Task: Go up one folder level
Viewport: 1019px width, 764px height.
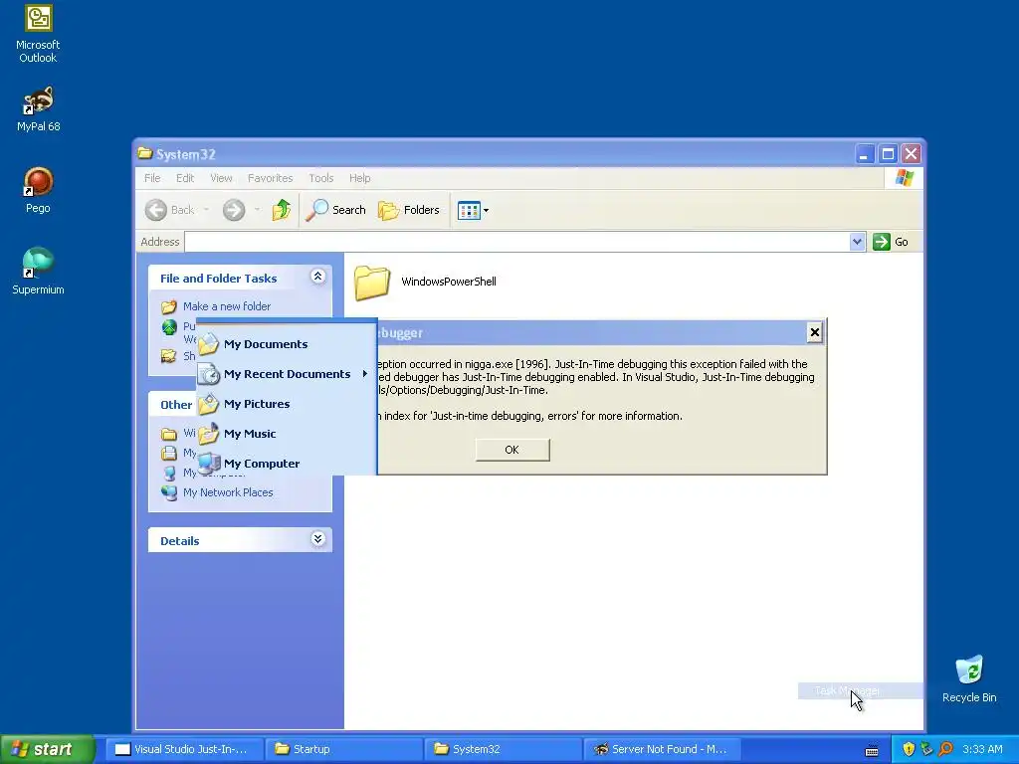Action: (282, 210)
